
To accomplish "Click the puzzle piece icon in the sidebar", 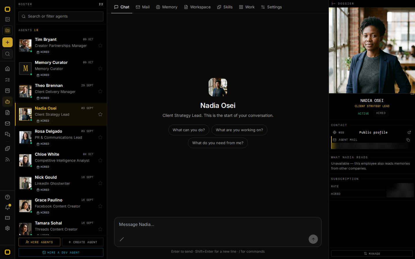I will coord(7,148).
